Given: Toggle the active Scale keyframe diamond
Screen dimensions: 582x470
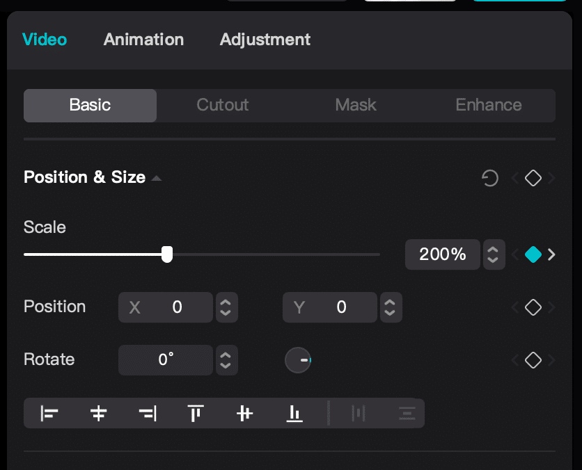Looking at the screenshot, I should pos(533,254).
